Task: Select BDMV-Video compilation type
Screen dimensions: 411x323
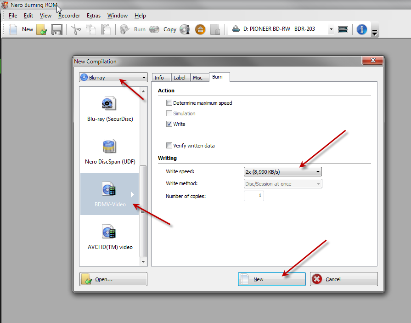Action: click(109, 194)
